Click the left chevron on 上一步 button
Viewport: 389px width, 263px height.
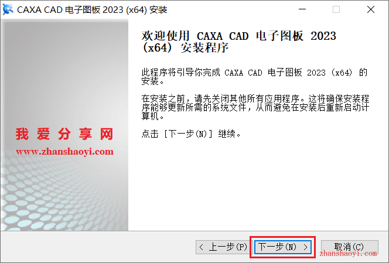tap(201, 247)
